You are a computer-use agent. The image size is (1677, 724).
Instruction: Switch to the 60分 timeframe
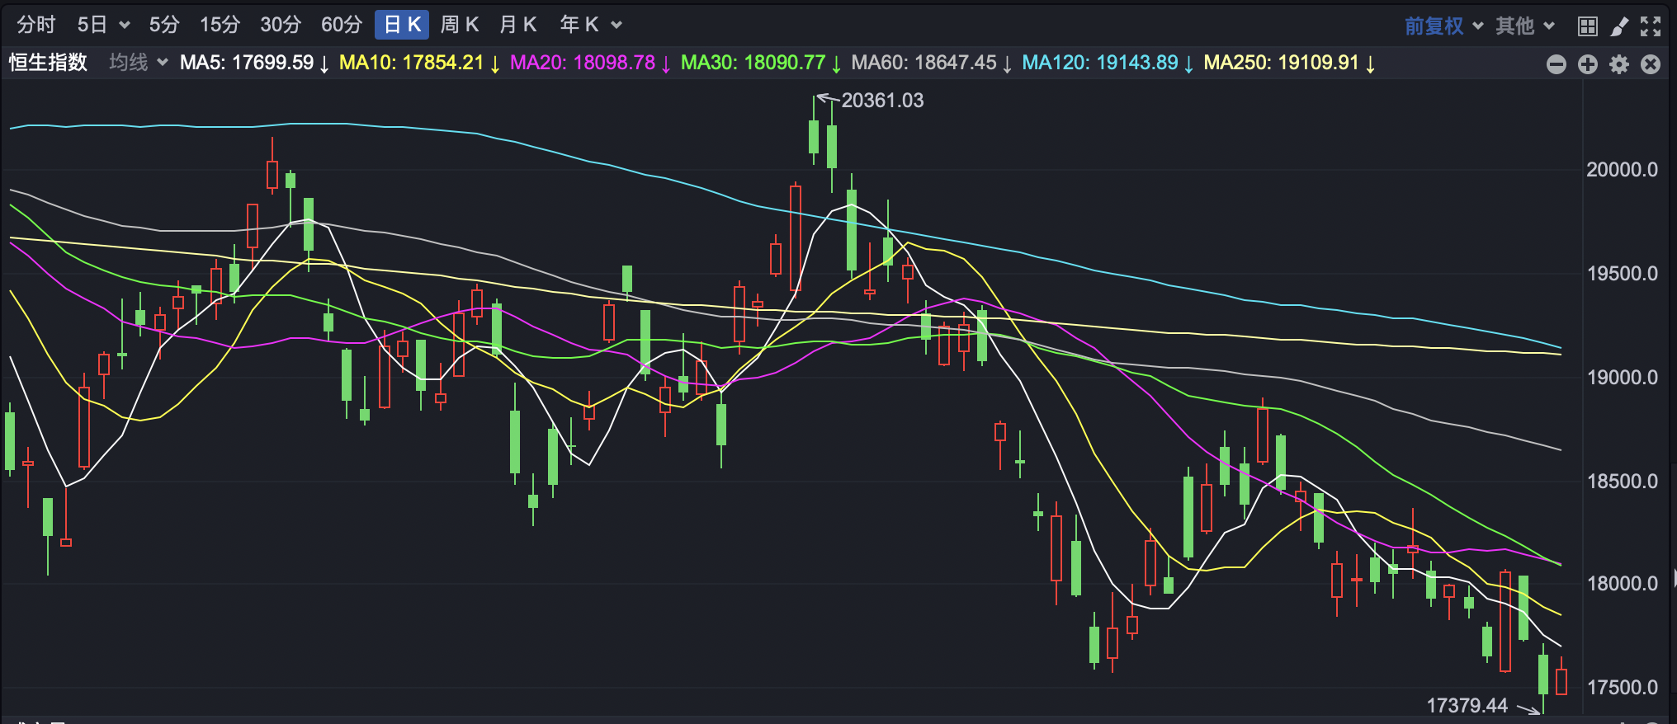[342, 25]
